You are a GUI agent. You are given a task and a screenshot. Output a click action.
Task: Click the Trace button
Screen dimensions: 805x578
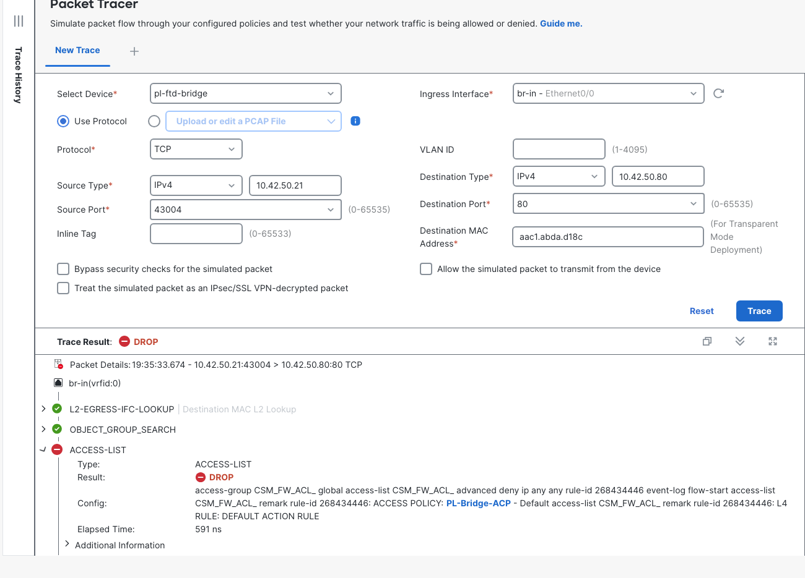click(759, 311)
